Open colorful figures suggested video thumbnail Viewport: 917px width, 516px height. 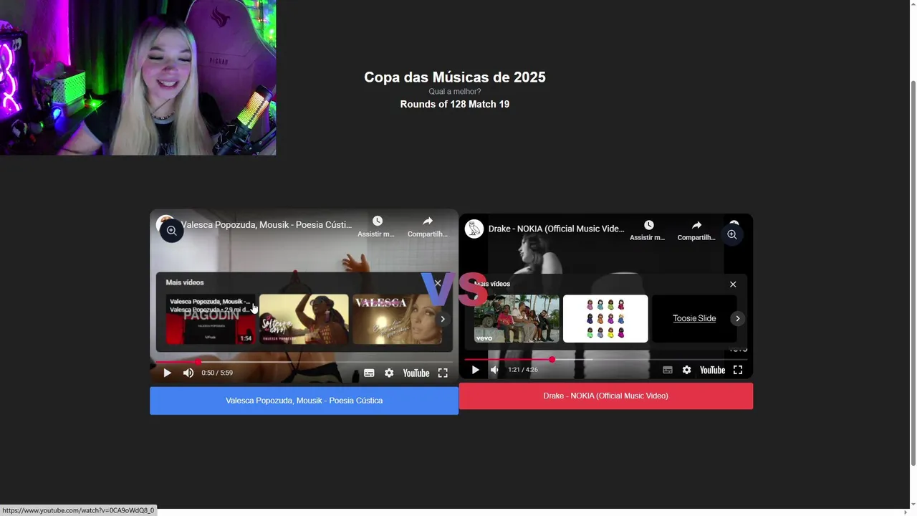[605, 319]
